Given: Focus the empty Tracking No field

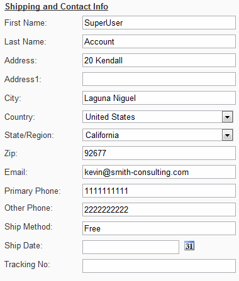Looking at the screenshot, I should 159,266.
